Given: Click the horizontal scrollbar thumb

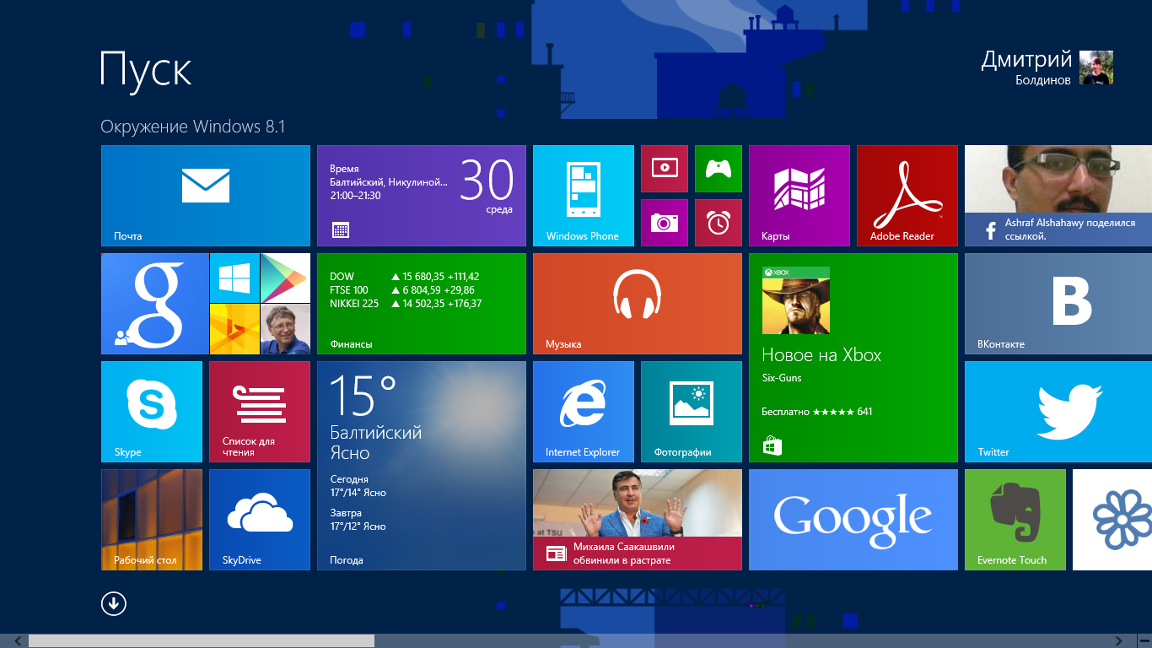Looking at the screenshot, I should [202, 641].
